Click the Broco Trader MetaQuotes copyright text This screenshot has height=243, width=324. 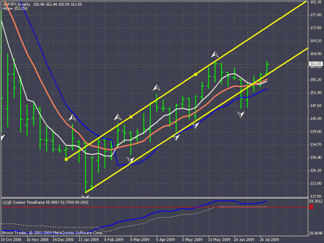coord(52,233)
